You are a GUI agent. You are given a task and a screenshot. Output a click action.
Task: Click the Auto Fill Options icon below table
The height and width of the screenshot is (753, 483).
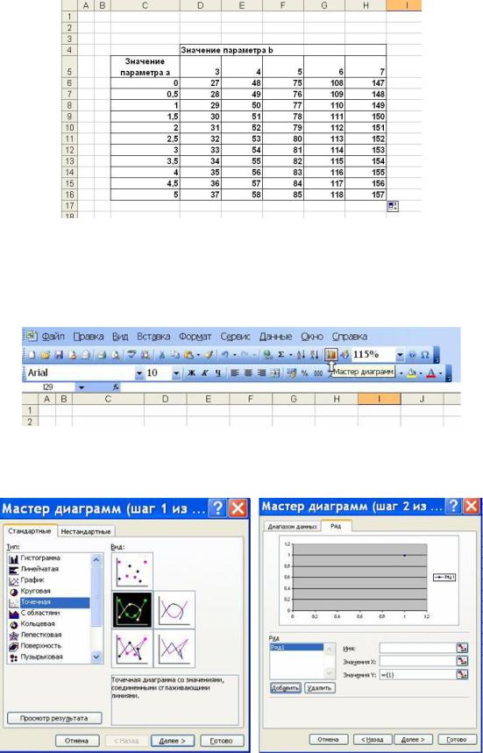pyautogui.click(x=392, y=207)
